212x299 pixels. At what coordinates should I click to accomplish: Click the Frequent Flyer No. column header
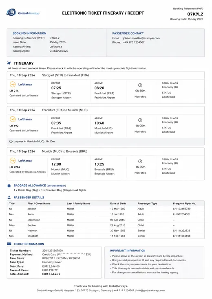point(184,203)
